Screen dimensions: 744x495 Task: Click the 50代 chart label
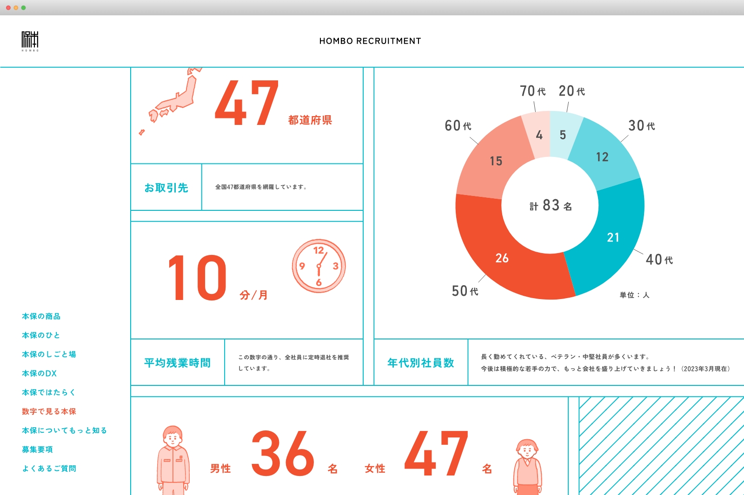465,291
